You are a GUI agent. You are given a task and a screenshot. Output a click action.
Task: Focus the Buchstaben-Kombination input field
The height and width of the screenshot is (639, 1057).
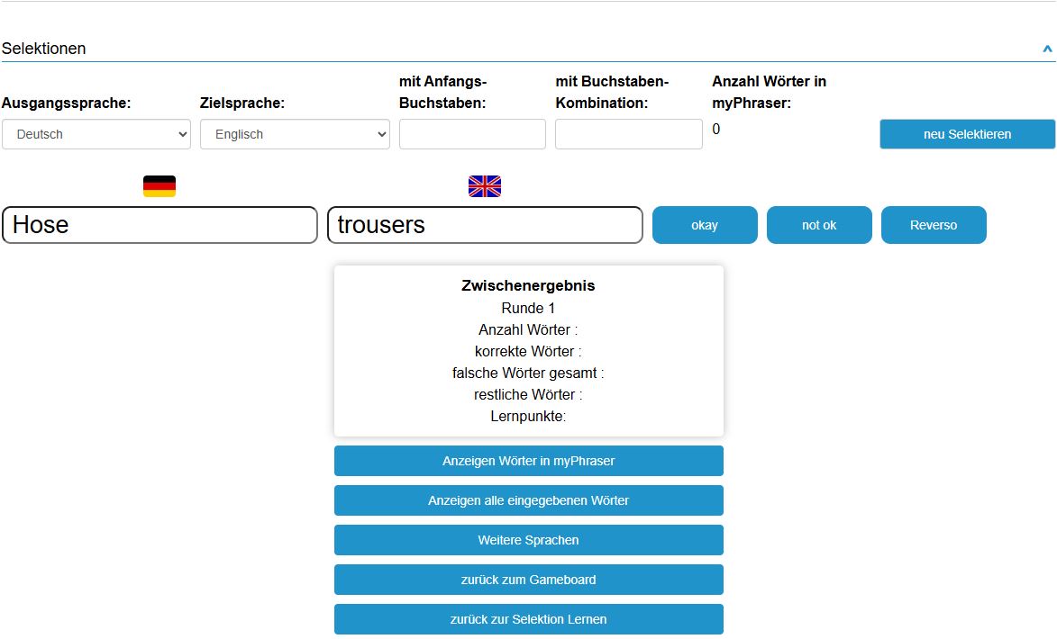pos(628,134)
